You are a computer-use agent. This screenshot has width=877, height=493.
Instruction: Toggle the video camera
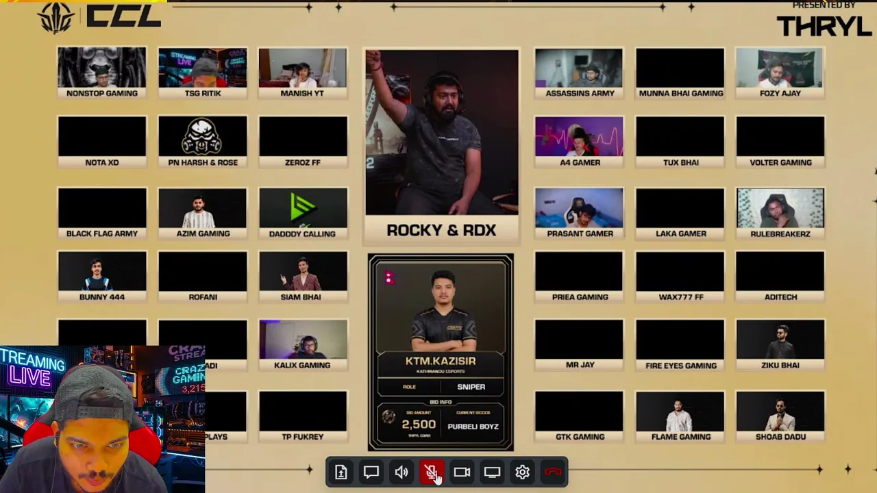(462, 472)
